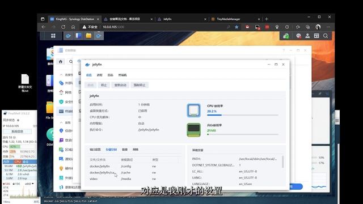Collapse the 连接性 section in Control Panel sidebar
363x204 pixels.
tap(61, 75)
